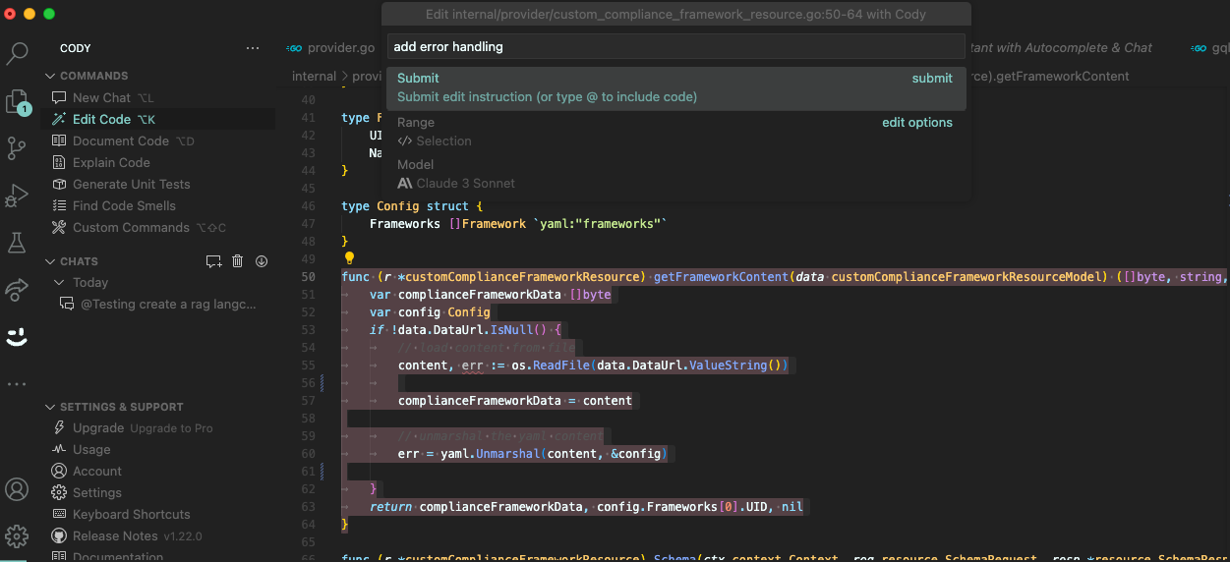The width and height of the screenshot is (1230, 562).
Task: Open the Search view in activity bar
Action: tap(17, 53)
